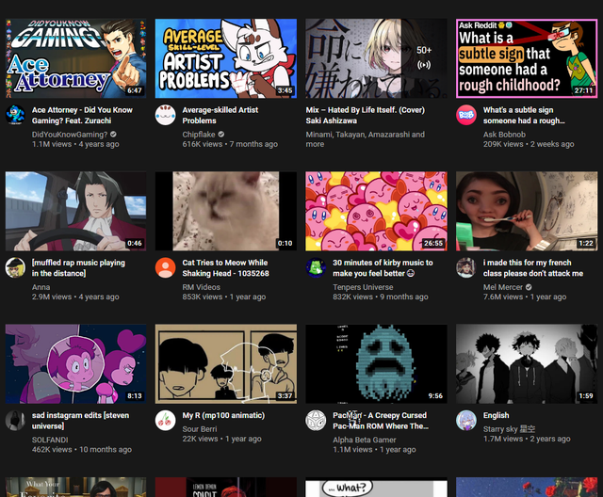Click '462K views • 10 months ago' text
Image resolution: width=603 pixels, height=497 pixels.
click(82, 450)
